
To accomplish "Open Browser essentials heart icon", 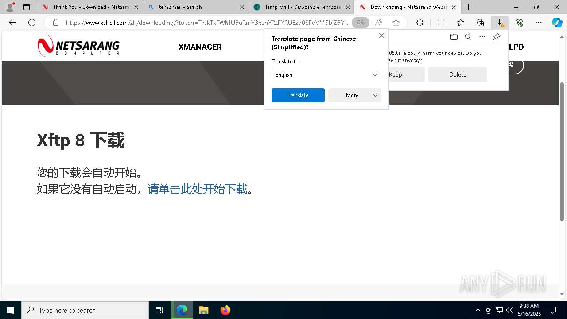I will click(519, 23).
